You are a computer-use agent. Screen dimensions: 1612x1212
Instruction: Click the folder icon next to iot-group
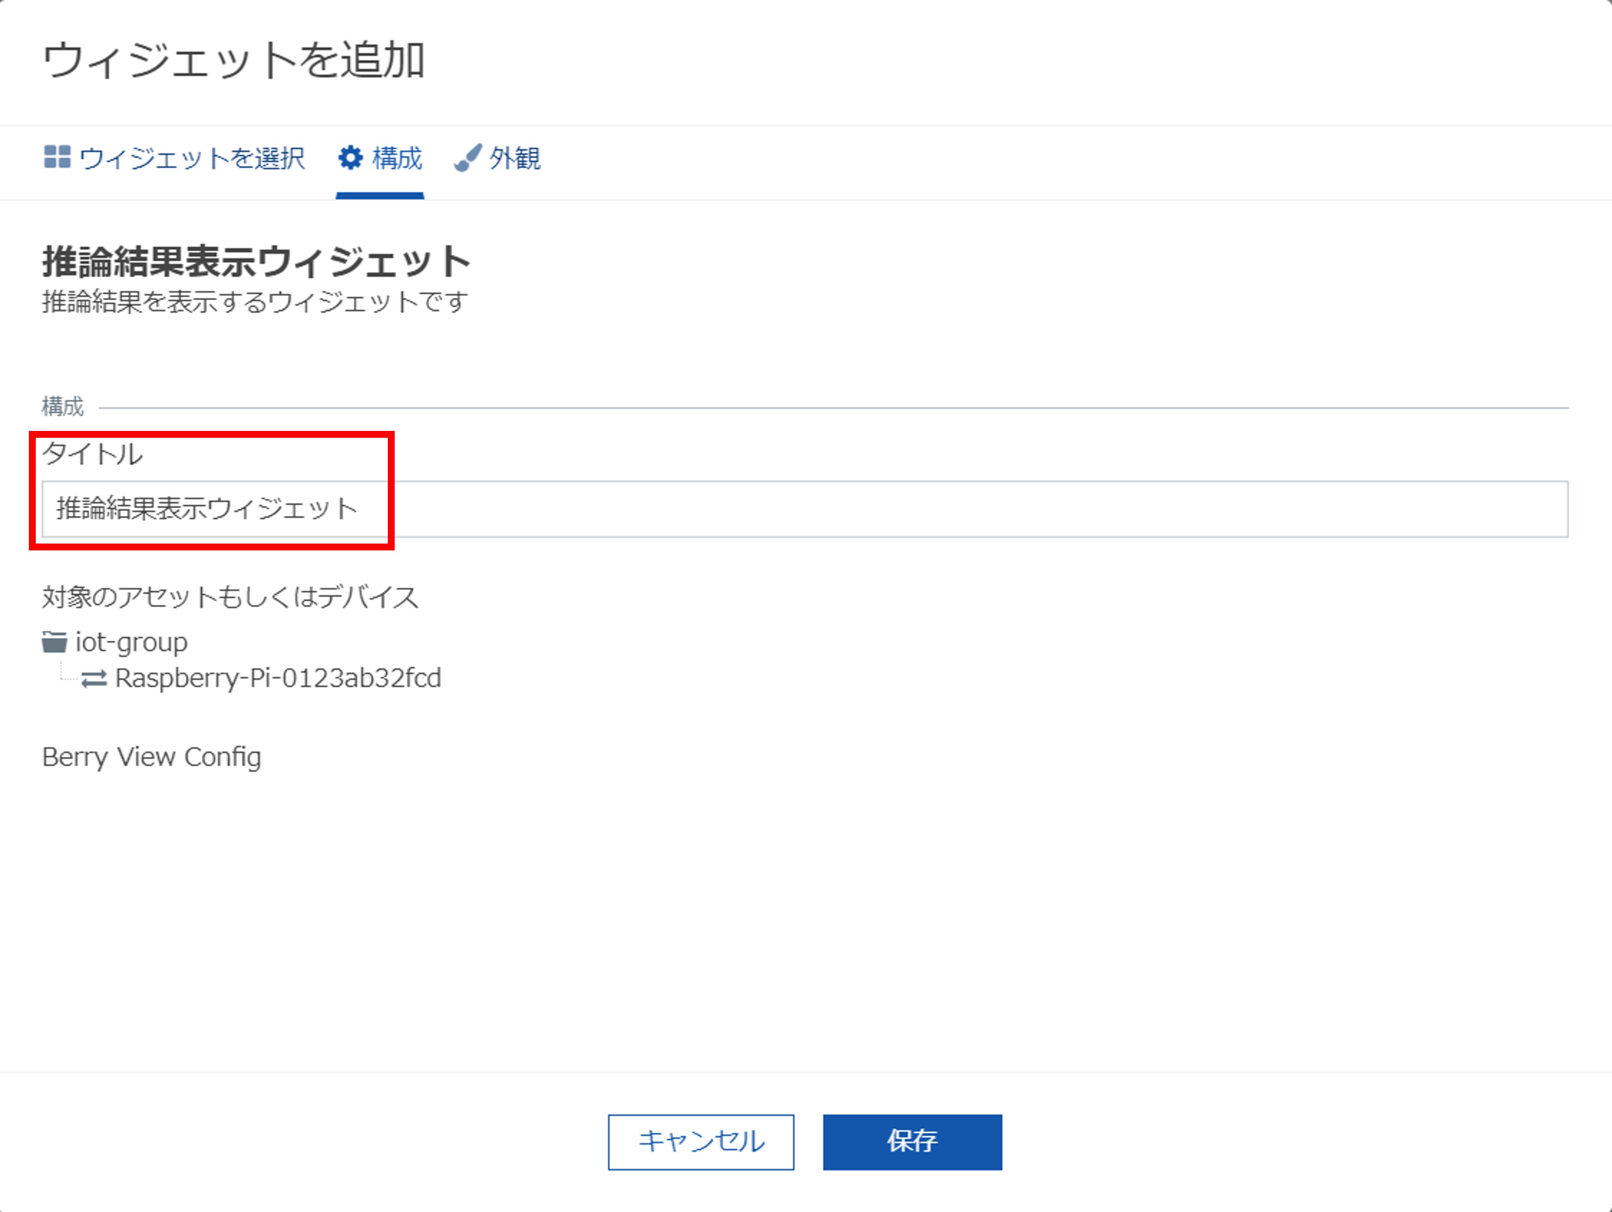pos(54,642)
